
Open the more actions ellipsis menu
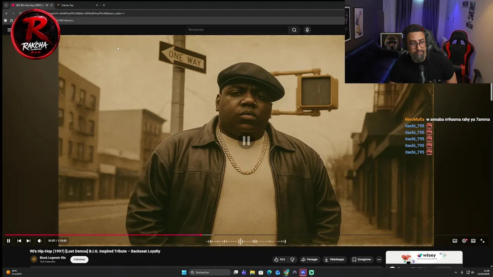(379, 260)
